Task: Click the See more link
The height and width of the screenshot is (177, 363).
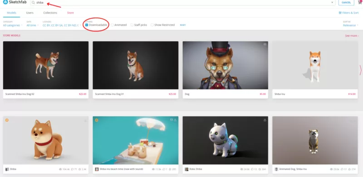Action: (x=352, y=36)
